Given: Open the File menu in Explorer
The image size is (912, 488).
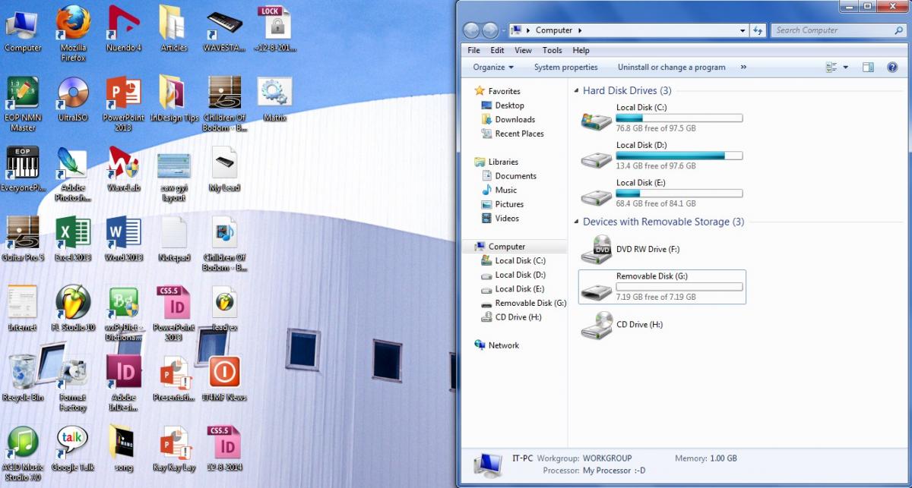Looking at the screenshot, I should click(473, 51).
